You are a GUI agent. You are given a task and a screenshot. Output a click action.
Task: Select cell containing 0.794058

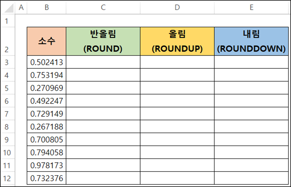pyautogui.click(x=47, y=153)
